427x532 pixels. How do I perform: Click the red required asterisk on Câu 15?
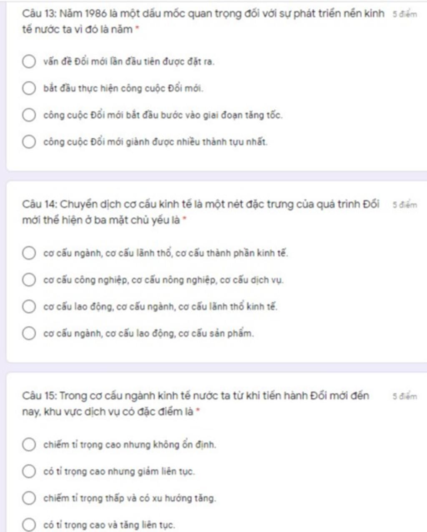tap(198, 410)
